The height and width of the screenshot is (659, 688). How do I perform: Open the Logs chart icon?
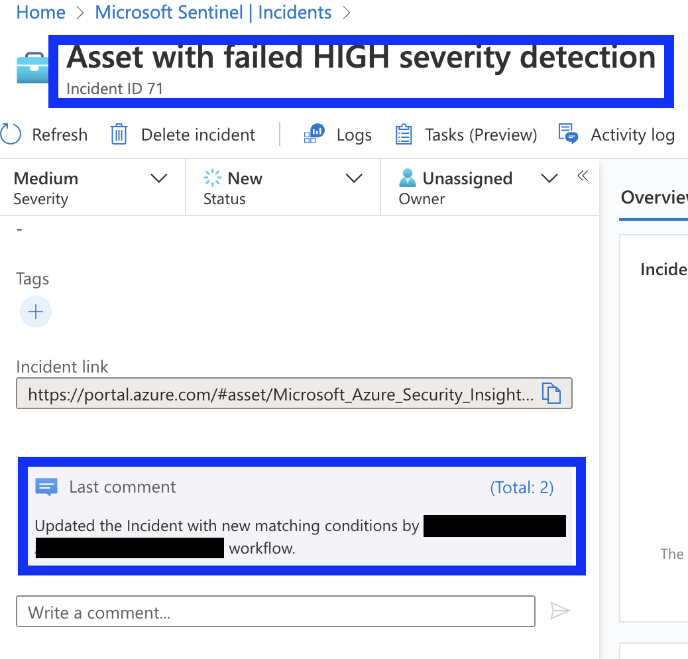pos(314,133)
